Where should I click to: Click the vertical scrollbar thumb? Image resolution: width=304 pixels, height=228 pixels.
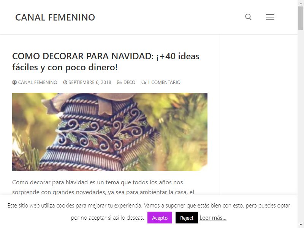coord(301,18)
